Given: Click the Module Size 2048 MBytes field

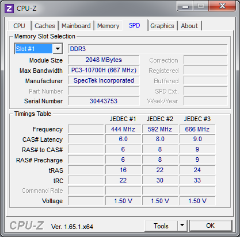Looking at the screenshot, I should point(104,60).
